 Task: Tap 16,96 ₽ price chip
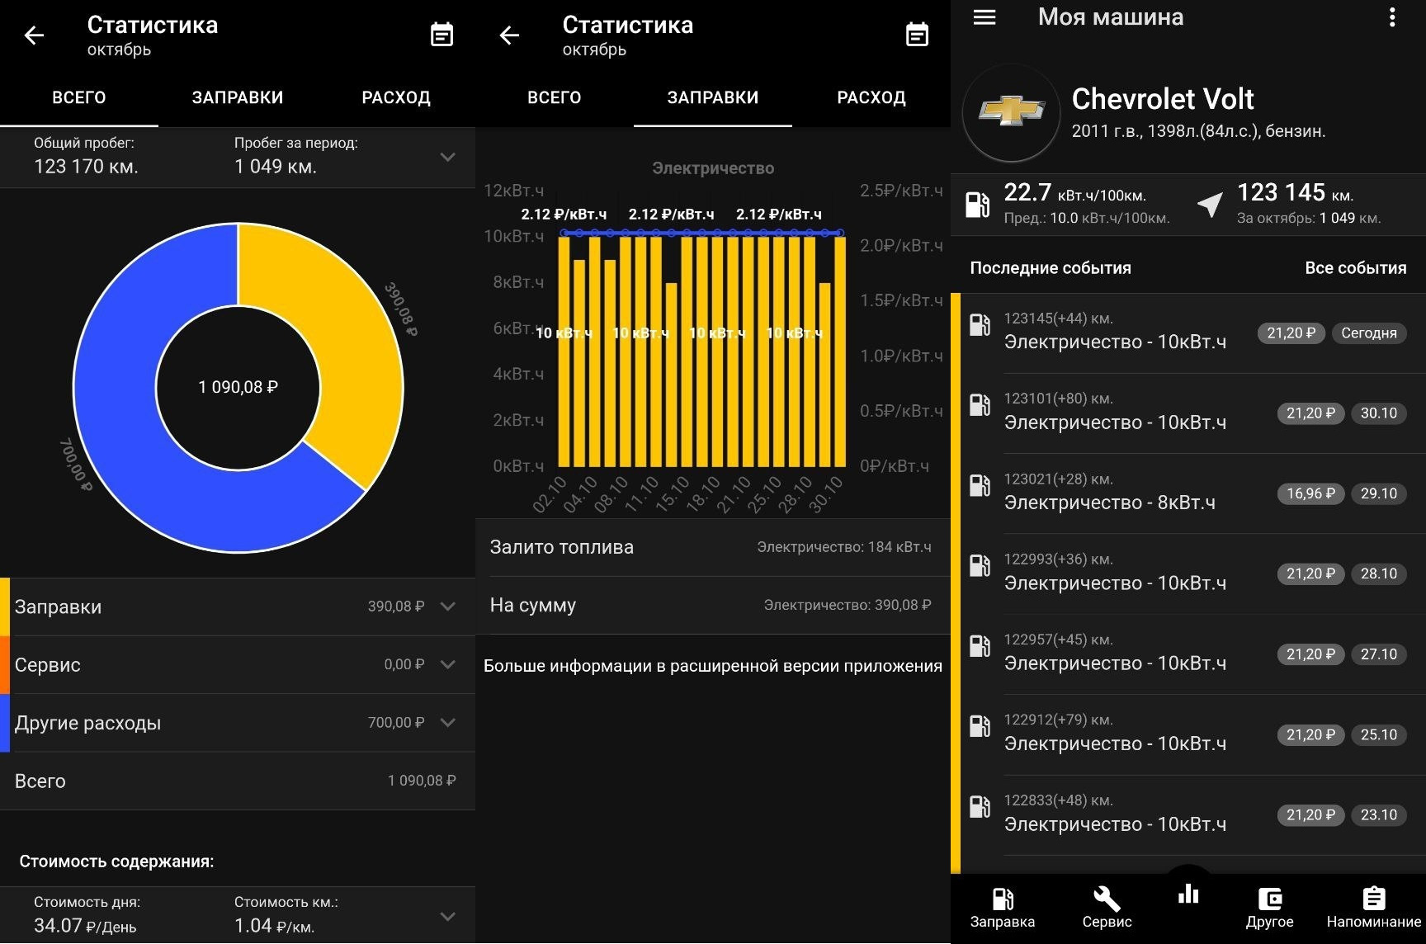click(1310, 493)
